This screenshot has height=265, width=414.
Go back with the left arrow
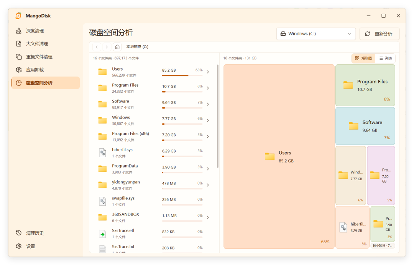tap(97, 47)
